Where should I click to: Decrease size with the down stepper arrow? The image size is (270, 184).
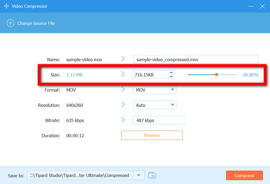tap(171, 77)
